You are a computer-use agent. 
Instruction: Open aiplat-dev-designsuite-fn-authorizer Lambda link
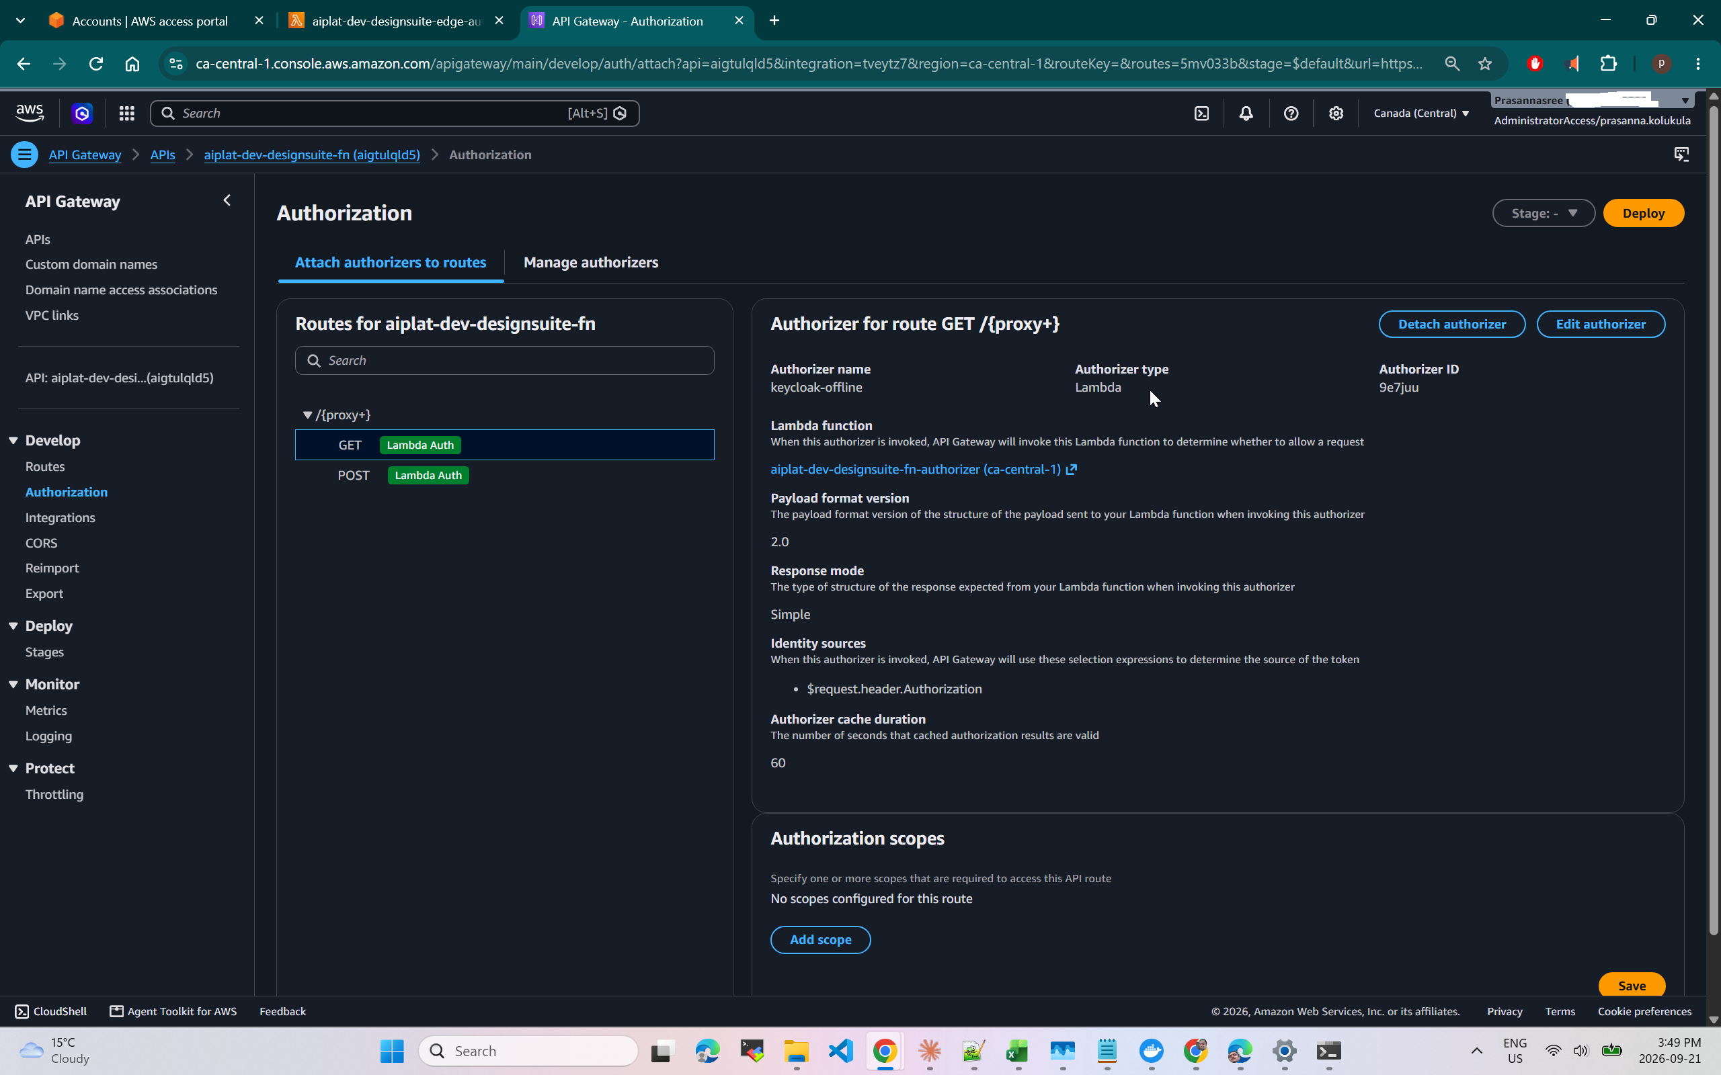pyautogui.click(x=923, y=469)
